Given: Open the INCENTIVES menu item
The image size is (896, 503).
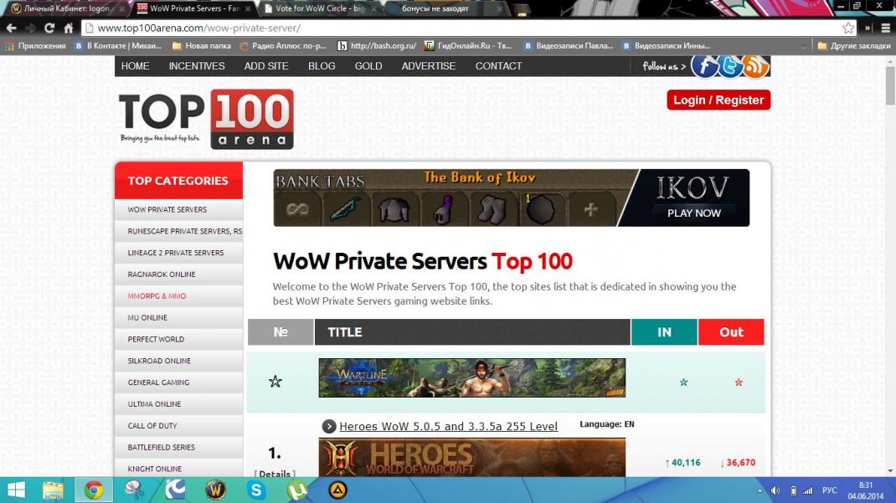Looking at the screenshot, I should click(197, 66).
